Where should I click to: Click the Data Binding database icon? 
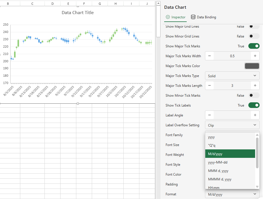click(193, 17)
